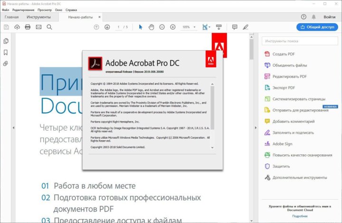342x223 pixels.
Task: Open the Файл menu
Action: pos(6,10)
